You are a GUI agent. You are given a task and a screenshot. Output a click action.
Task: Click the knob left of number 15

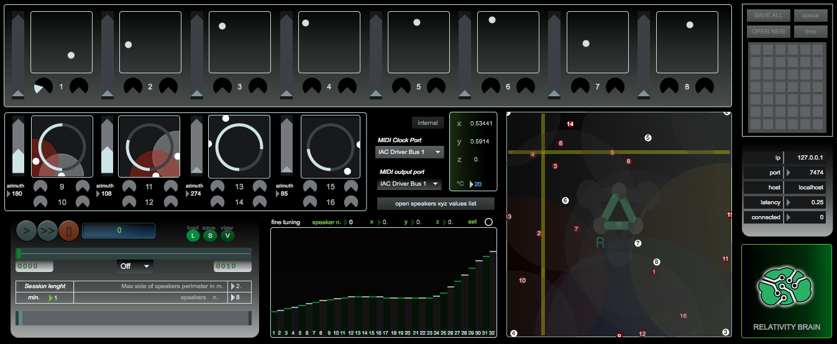[x=309, y=186]
